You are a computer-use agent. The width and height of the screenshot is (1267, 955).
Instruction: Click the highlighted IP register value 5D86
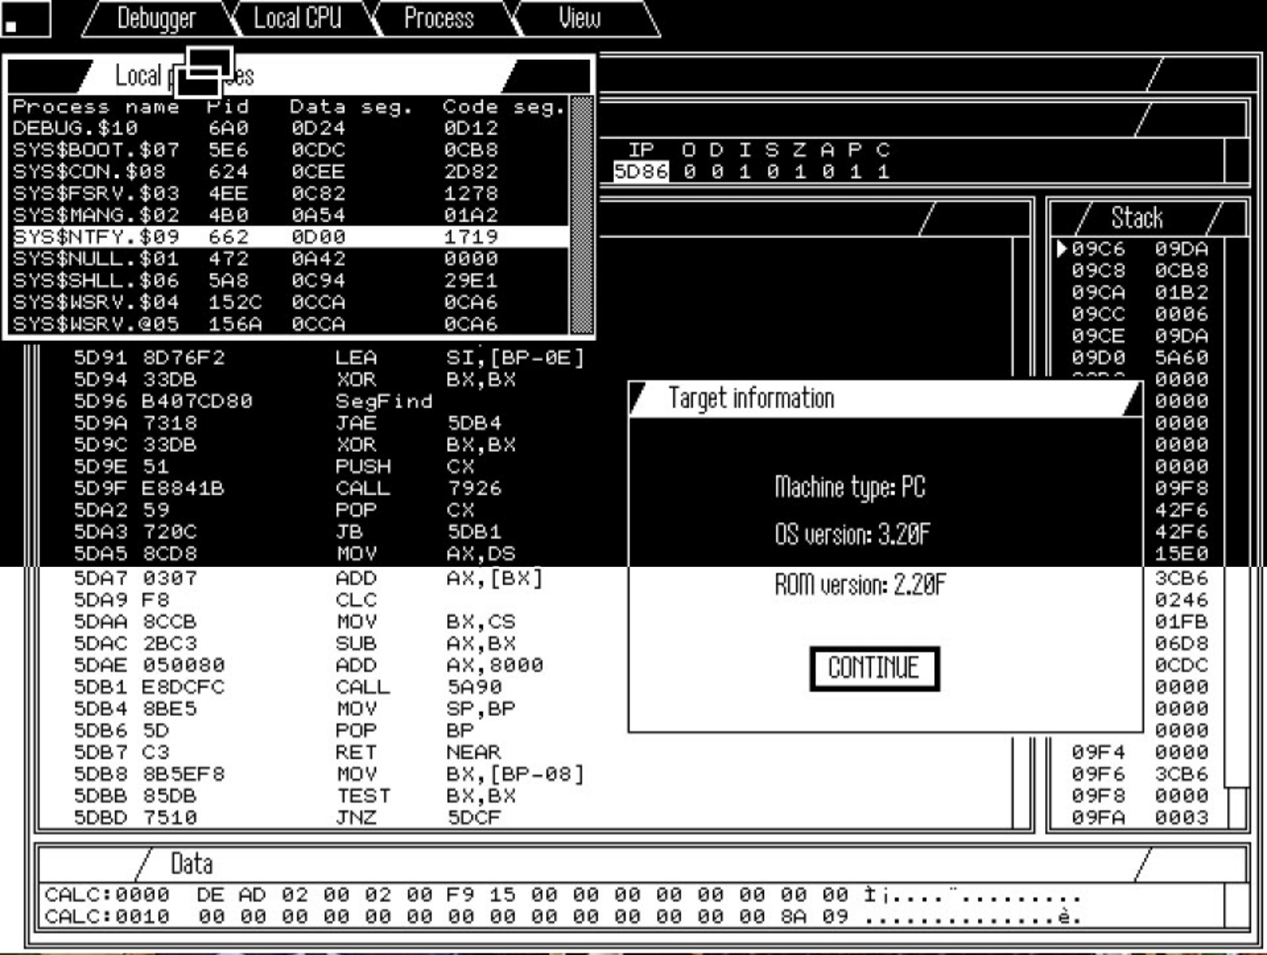(641, 172)
